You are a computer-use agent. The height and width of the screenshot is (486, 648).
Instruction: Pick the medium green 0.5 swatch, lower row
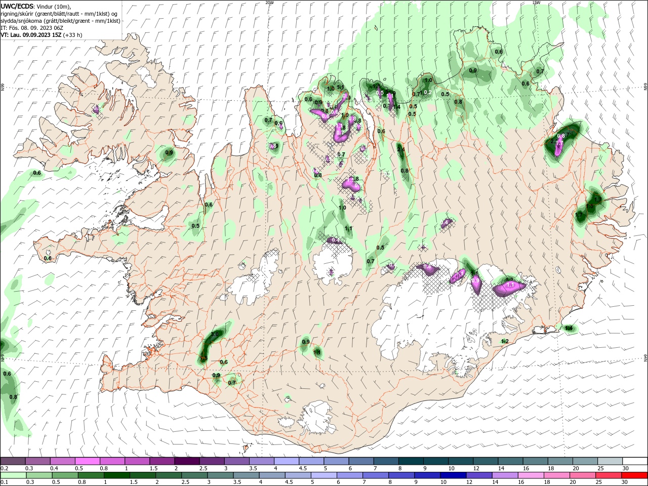click(x=65, y=475)
